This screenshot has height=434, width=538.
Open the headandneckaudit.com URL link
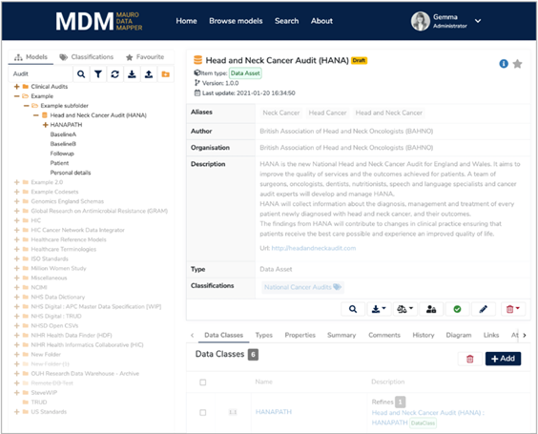[x=314, y=248]
